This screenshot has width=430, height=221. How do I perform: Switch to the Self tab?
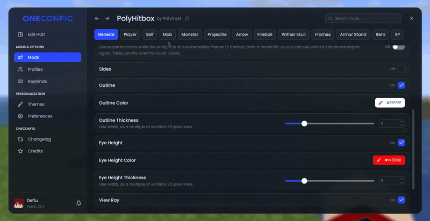[x=150, y=34]
